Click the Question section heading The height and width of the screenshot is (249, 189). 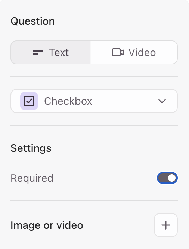pyautogui.click(x=33, y=21)
